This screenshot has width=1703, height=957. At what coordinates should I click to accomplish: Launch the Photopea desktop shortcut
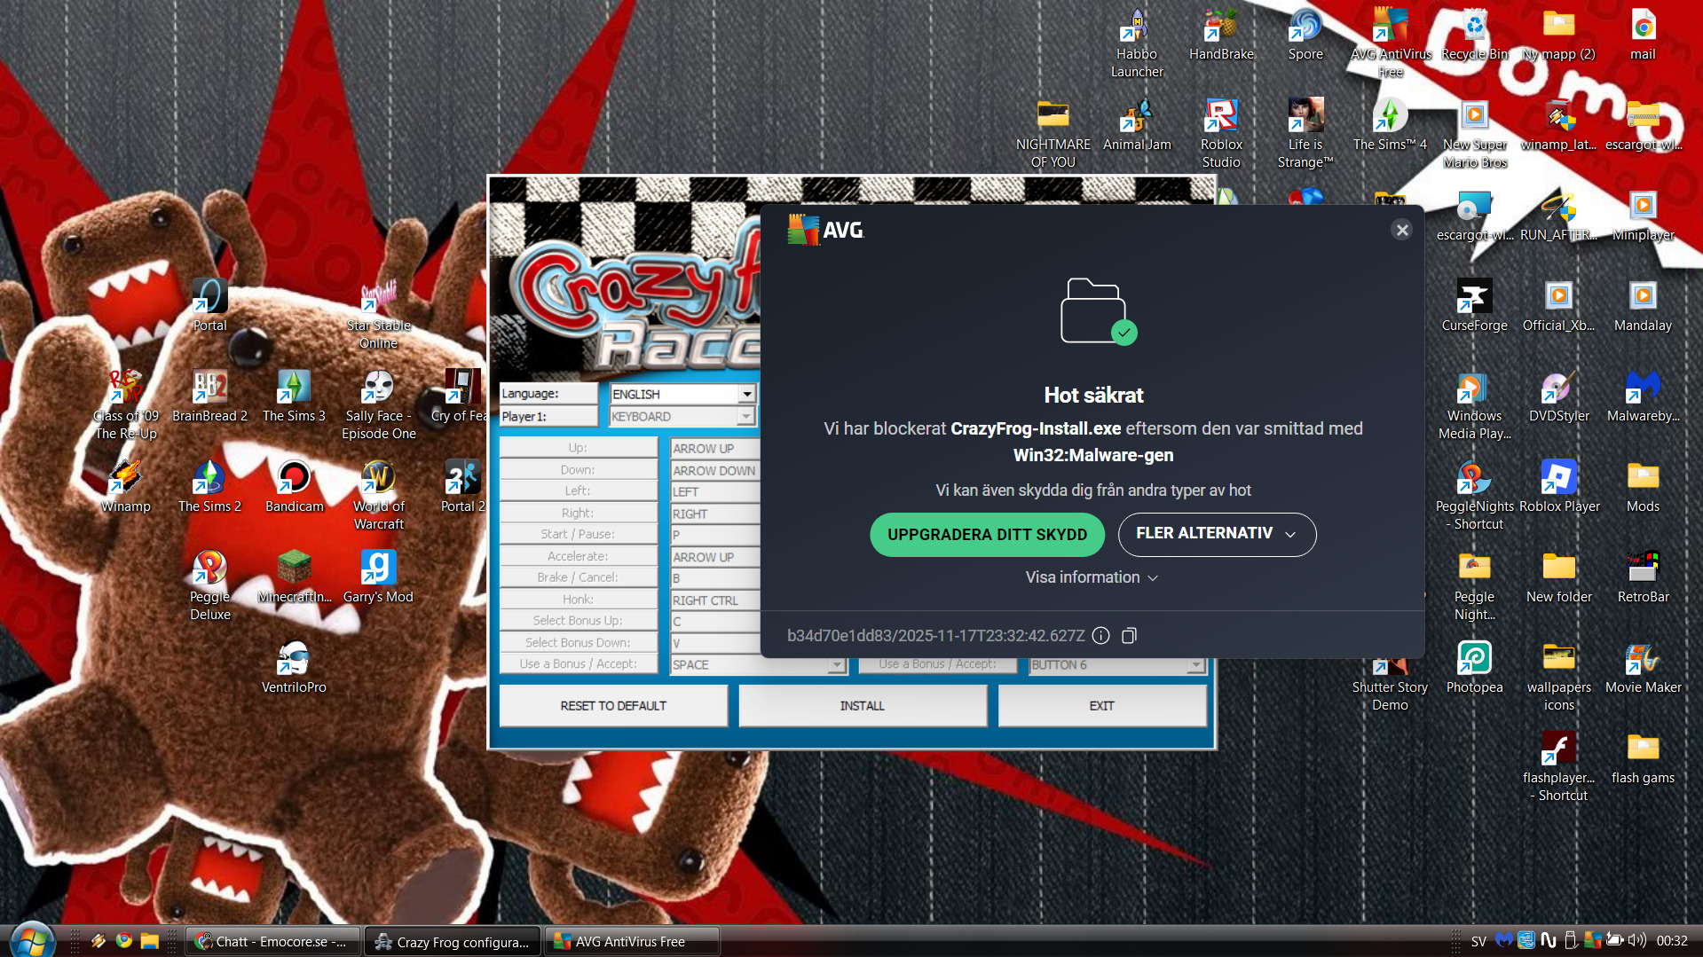coord(1474,667)
